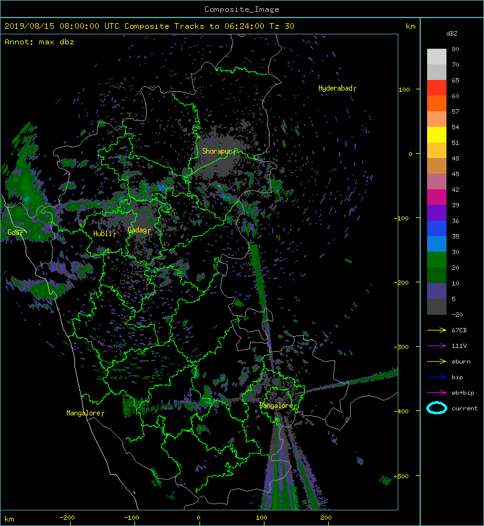Pick the light blue 35 dBZ swatch
The height and width of the screenshot is (526, 484).
436,244
